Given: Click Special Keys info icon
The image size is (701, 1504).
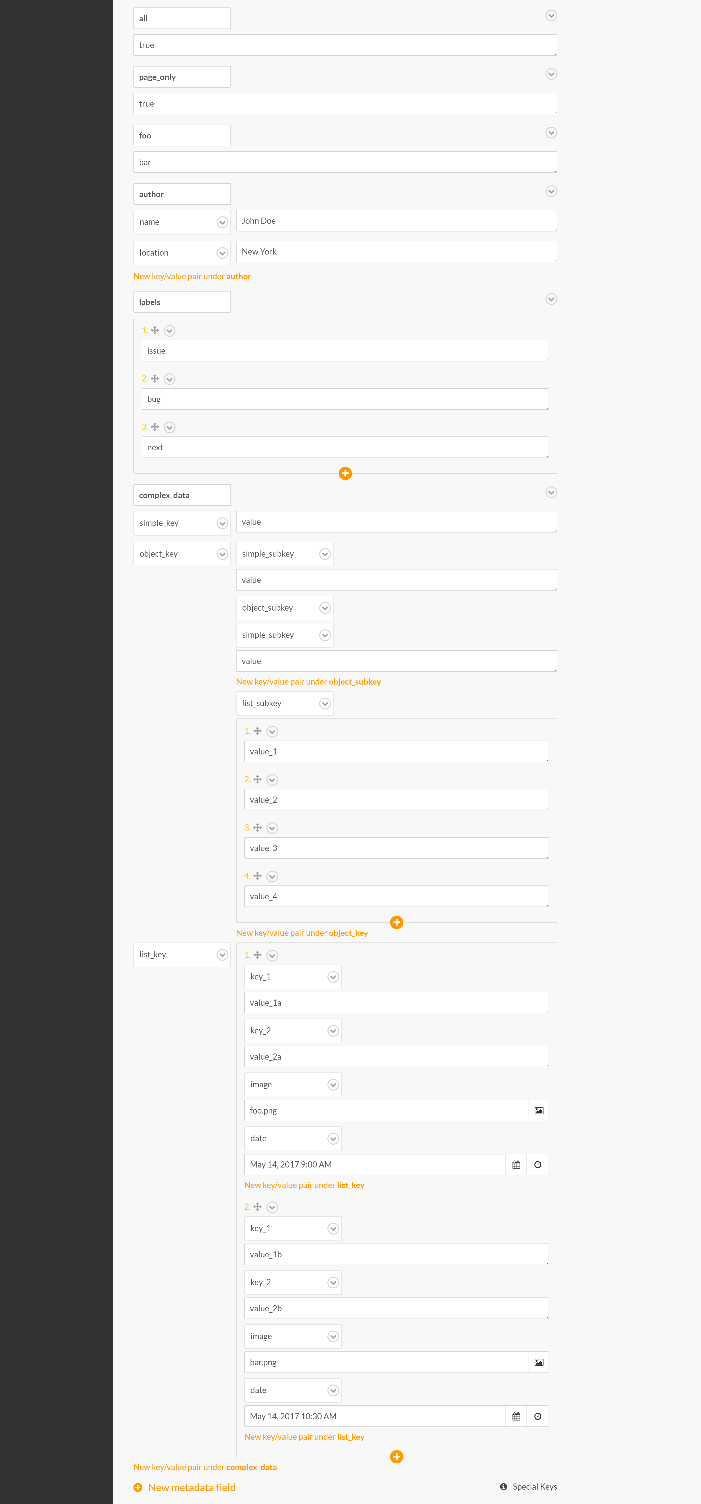Looking at the screenshot, I should tap(503, 1487).
